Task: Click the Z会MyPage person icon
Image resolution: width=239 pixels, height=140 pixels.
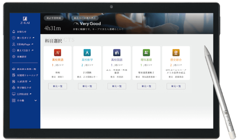Action: coord(14,44)
